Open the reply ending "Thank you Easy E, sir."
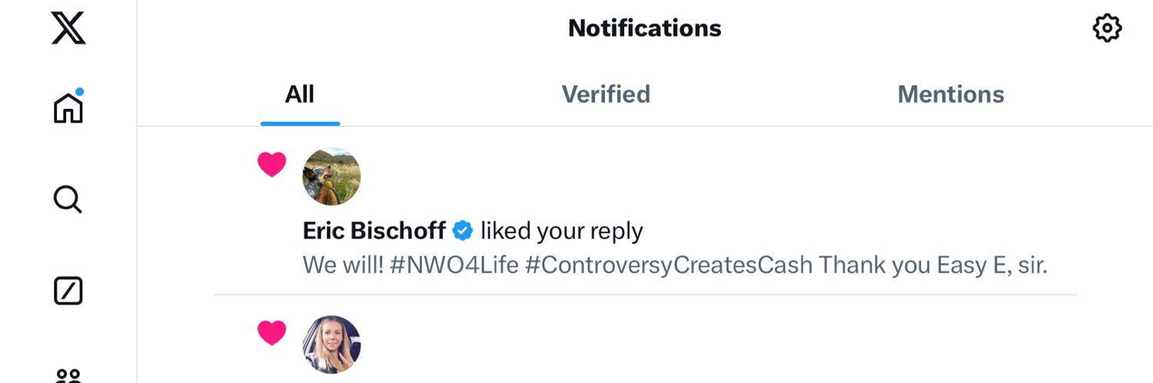This screenshot has width=1153, height=383. tap(933, 266)
